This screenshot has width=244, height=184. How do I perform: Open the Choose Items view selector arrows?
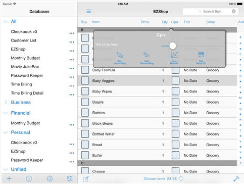click(181, 178)
